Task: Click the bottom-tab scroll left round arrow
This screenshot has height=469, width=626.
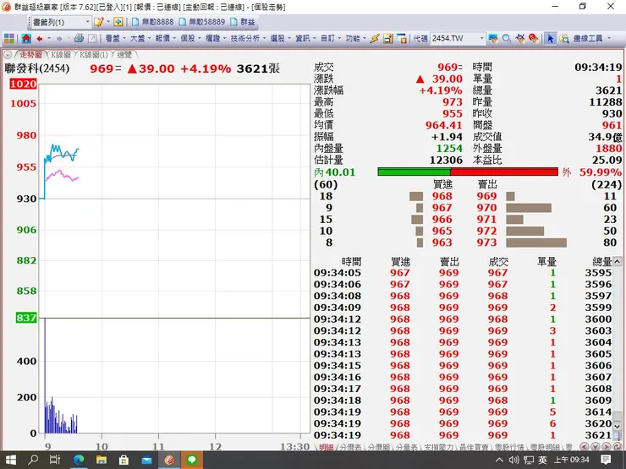Action: (x=584, y=447)
